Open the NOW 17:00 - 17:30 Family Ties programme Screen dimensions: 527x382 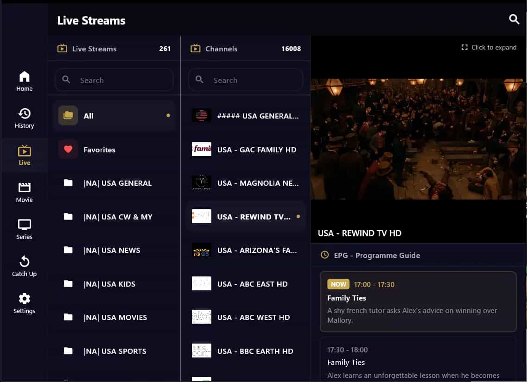[x=418, y=302]
